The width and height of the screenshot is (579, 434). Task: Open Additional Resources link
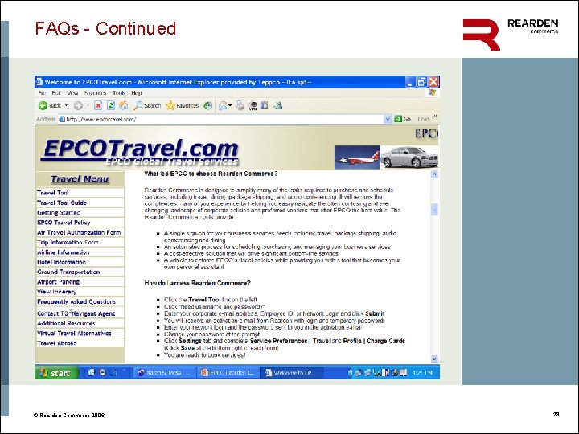point(66,323)
